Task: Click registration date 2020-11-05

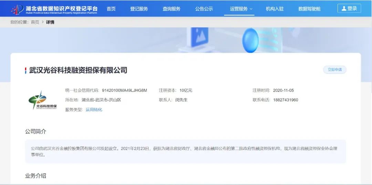Action: (283, 90)
